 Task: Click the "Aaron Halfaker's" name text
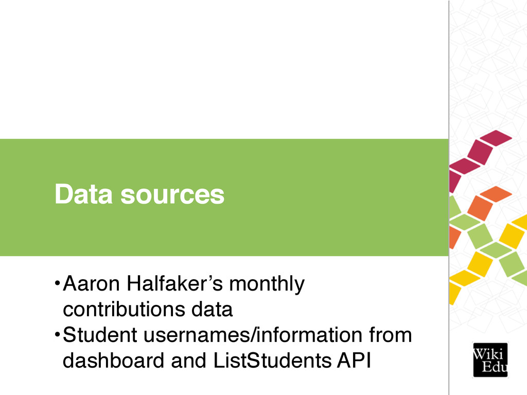[x=143, y=283]
